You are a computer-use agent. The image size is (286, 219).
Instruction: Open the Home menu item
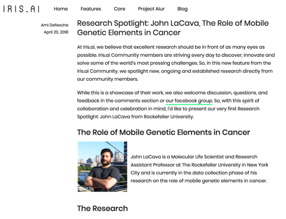tap(61, 9)
